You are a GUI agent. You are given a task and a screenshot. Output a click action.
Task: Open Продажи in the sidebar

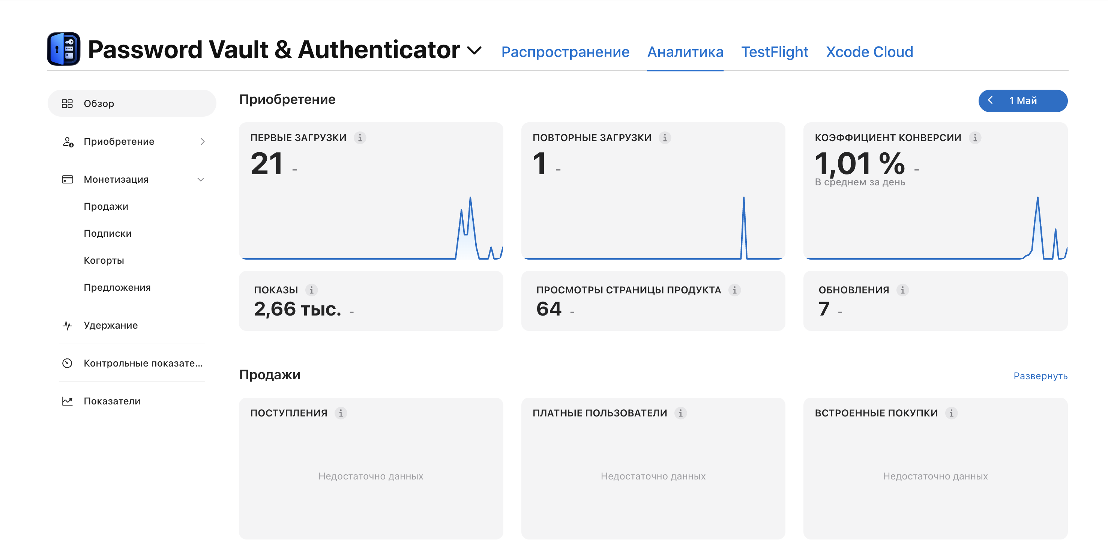[106, 206]
